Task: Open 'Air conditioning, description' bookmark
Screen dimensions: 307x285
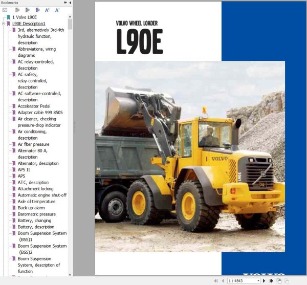Action: (32, 135)
